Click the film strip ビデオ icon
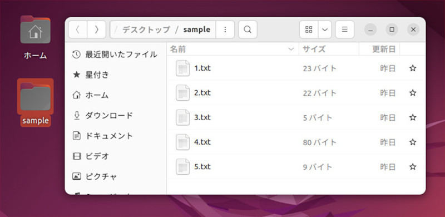 [77, 156]
